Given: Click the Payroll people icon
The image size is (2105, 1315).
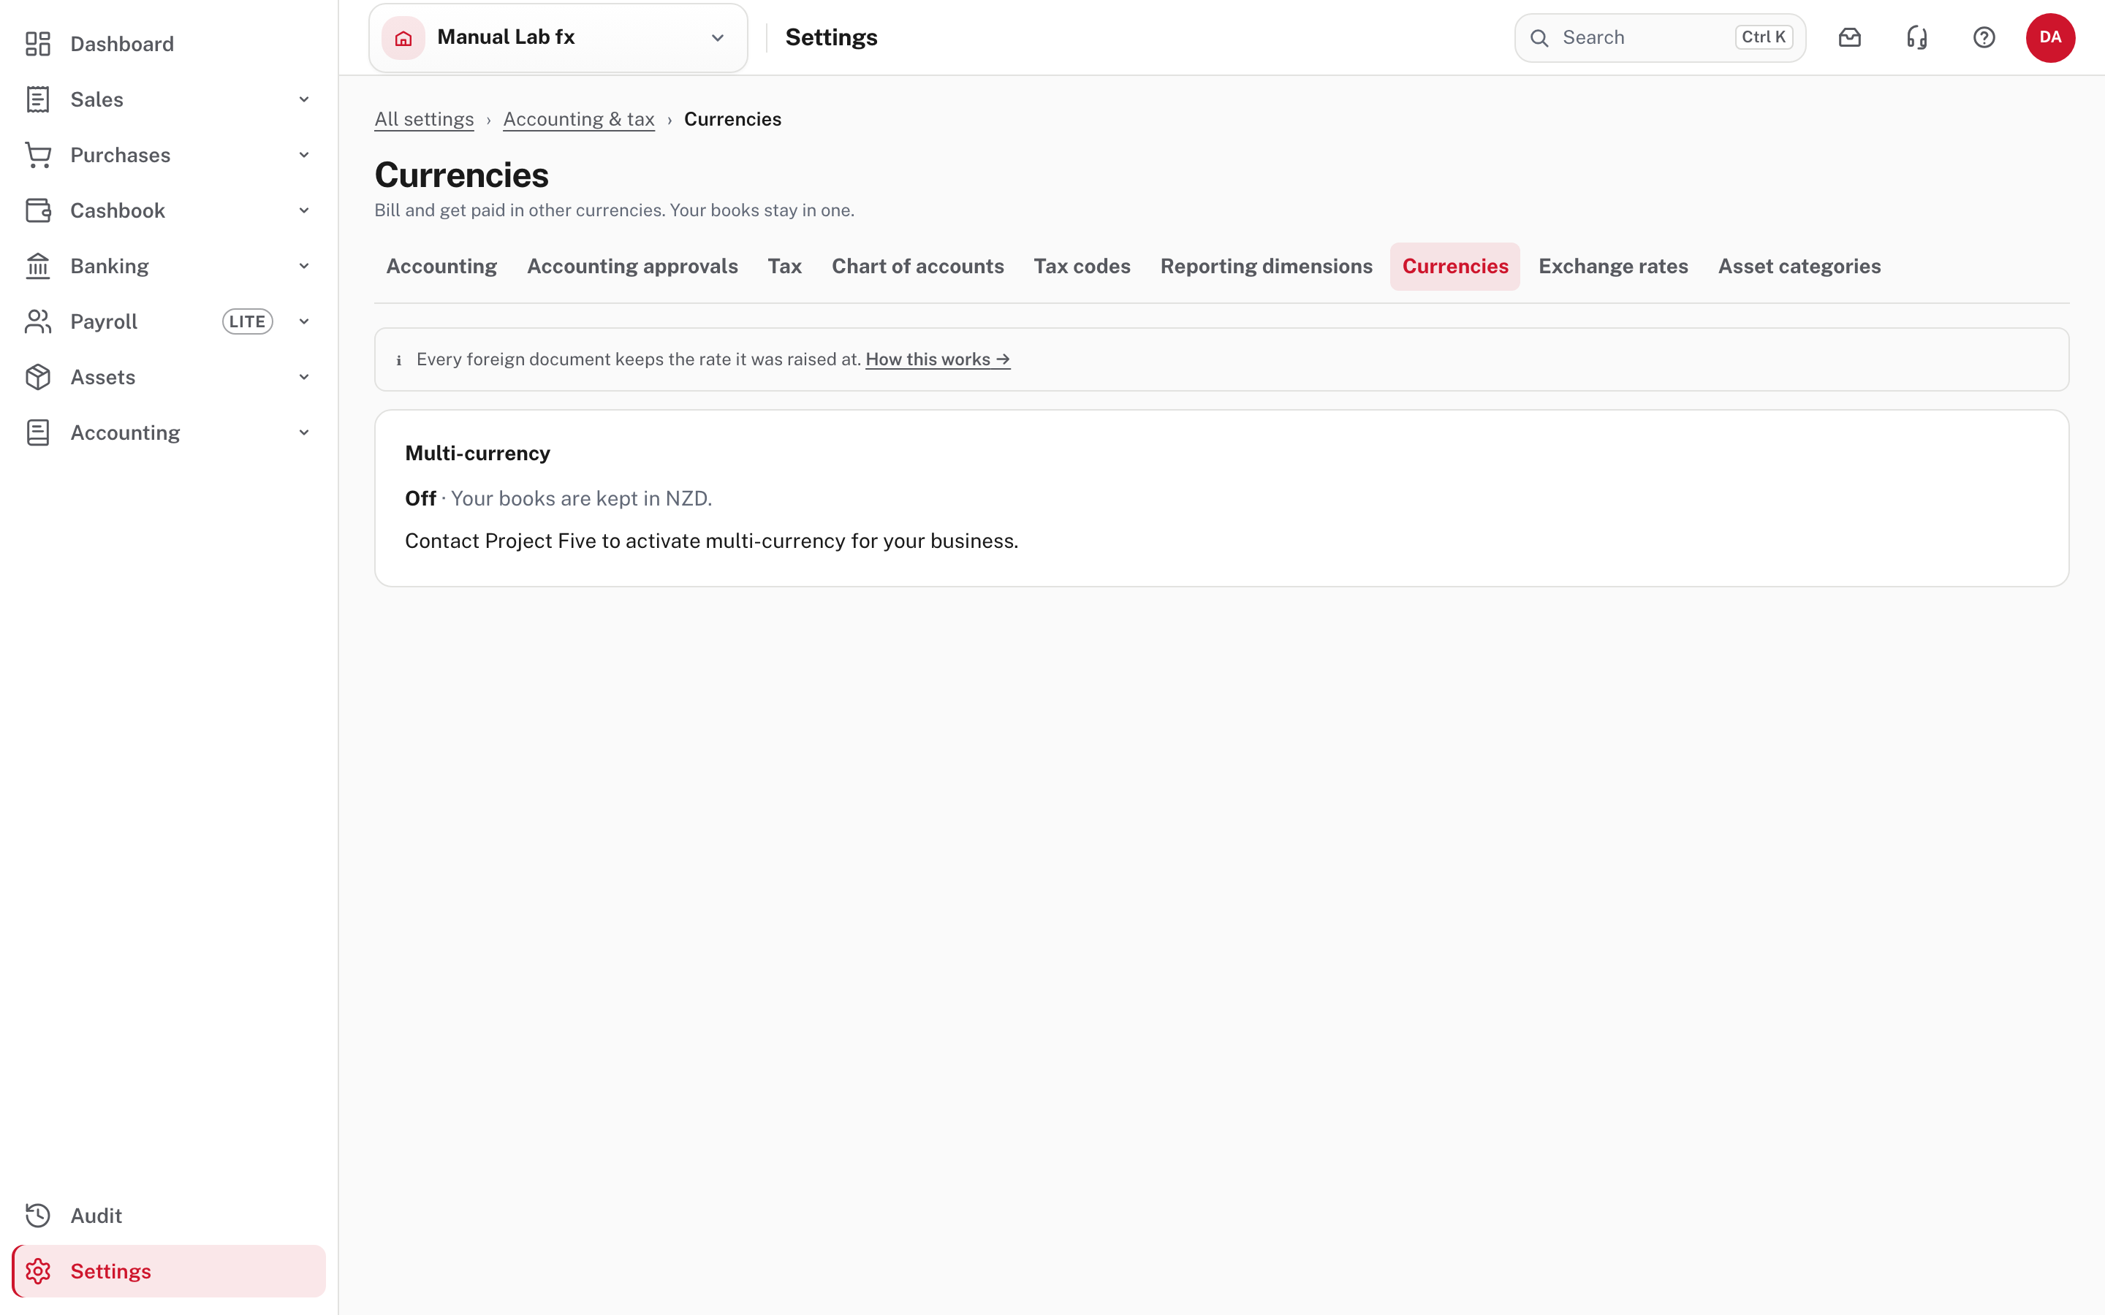Looking at the screenshot, I should [37, 321].
